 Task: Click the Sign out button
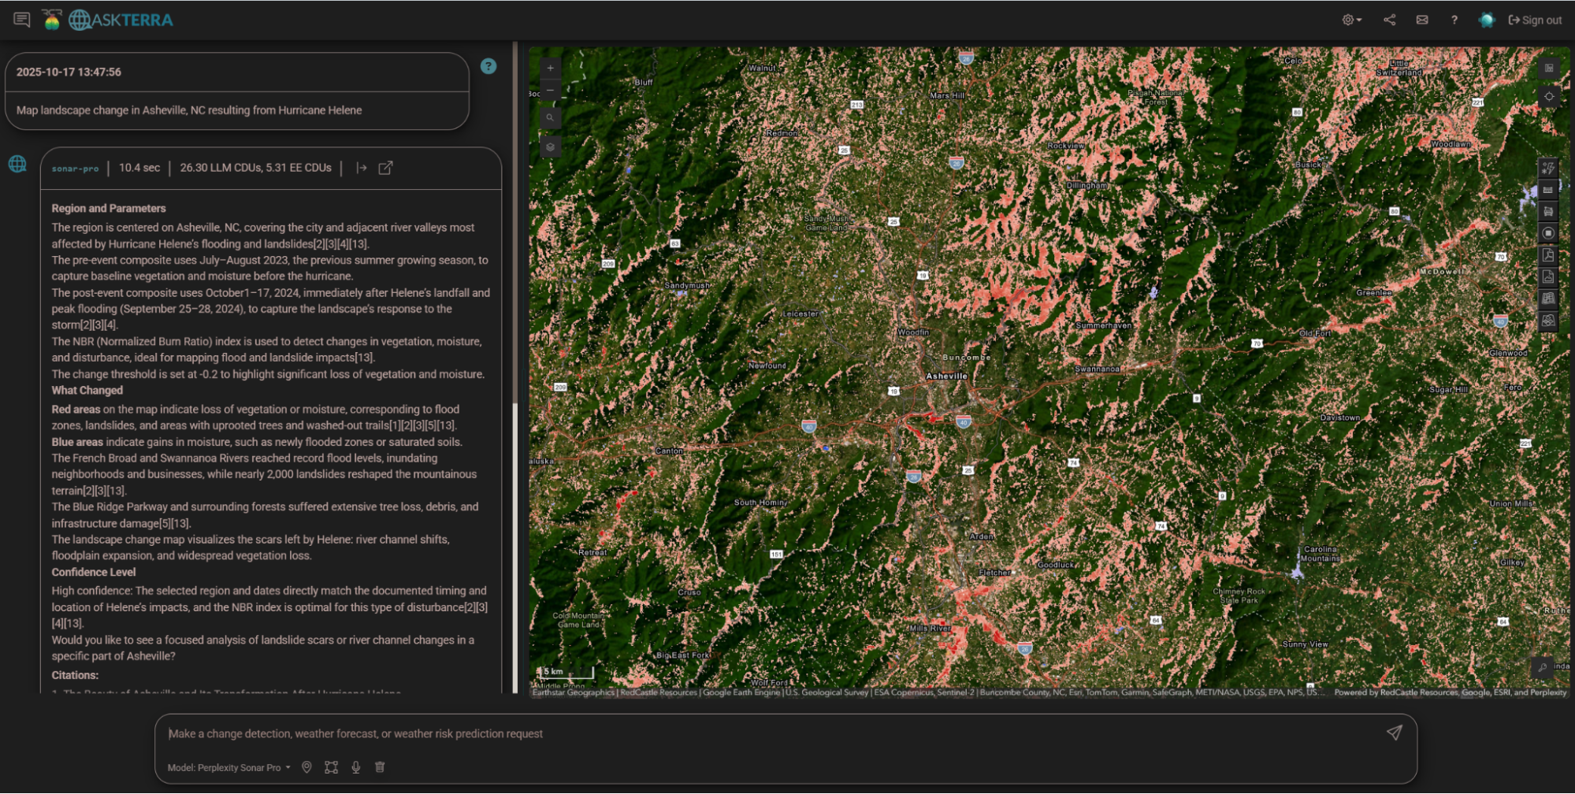coord(1534,20)
